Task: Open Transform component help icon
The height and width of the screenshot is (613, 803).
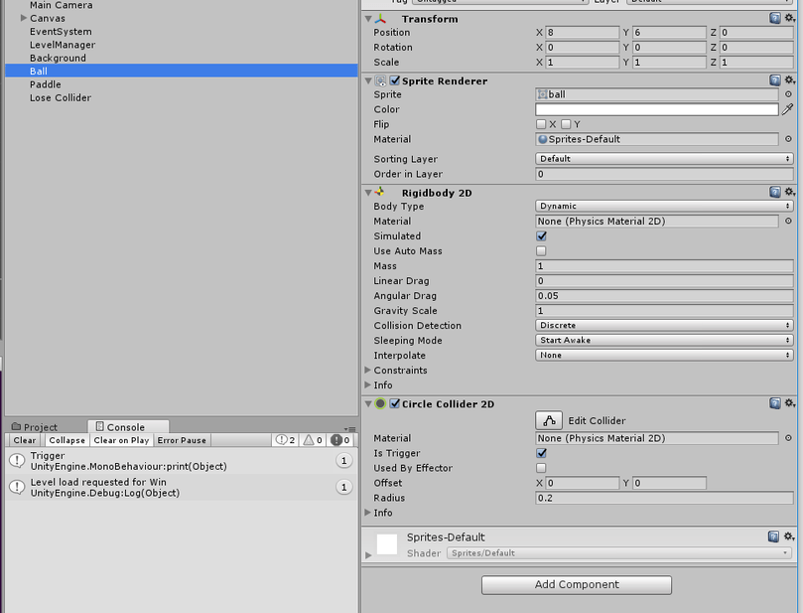Action: tap(775, 19)
